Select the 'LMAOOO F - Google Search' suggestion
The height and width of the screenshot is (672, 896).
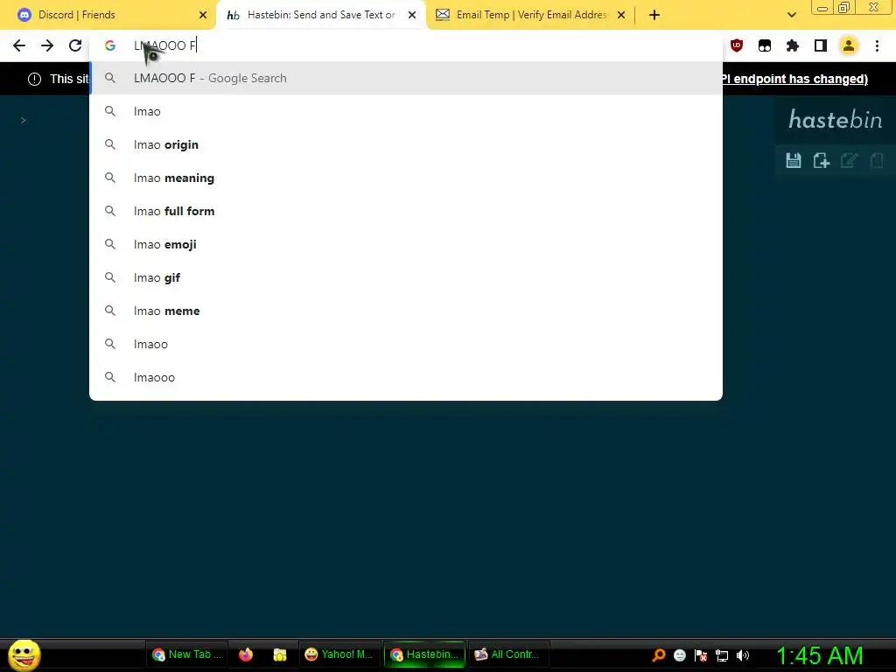point(406,78)
